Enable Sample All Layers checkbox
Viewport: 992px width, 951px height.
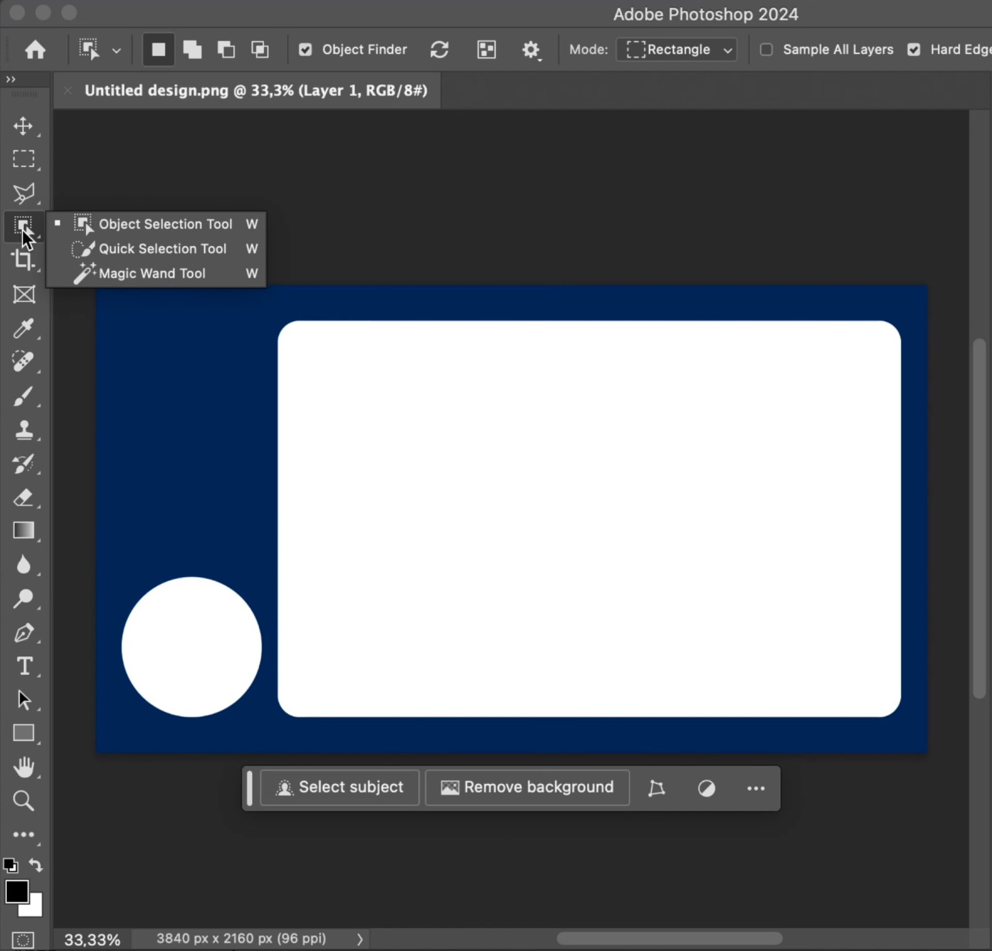(766, 49)
